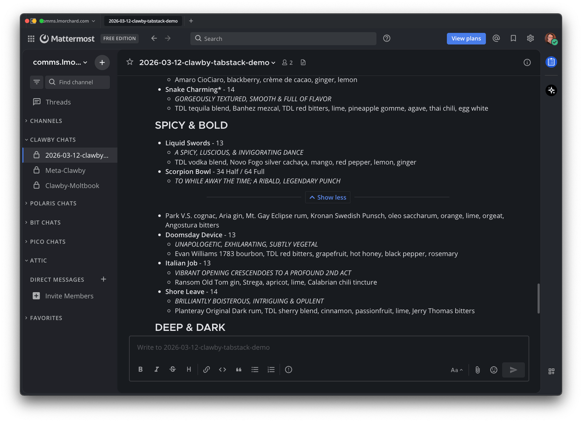Toggle the formatting toolbar with Aa
582x422 pixels.
tap(456, 370)
